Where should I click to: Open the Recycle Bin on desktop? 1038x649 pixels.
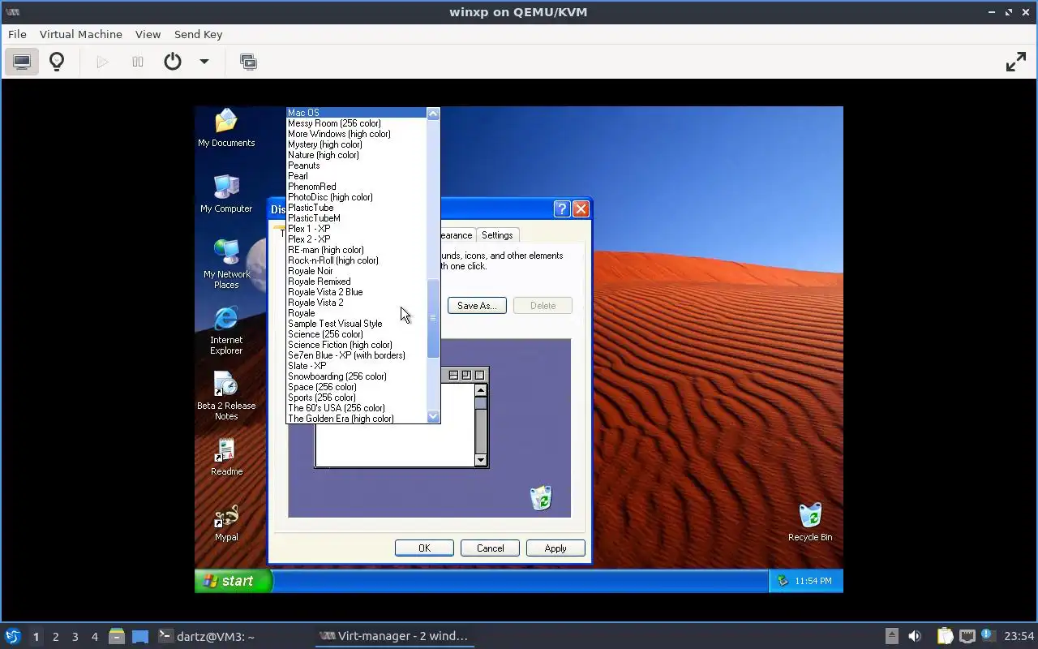coord(810,522)
